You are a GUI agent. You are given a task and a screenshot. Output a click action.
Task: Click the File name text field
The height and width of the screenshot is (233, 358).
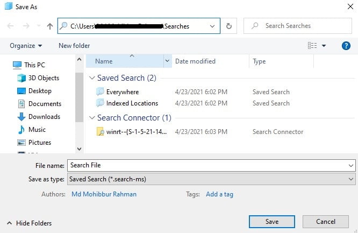(211, 165)
